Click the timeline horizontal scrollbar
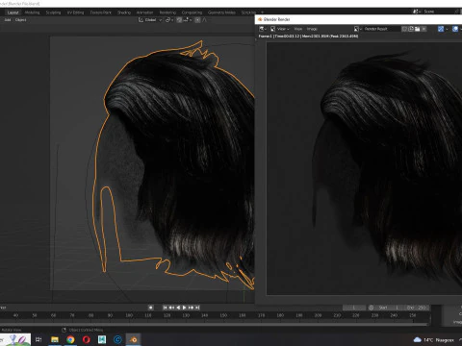 [x=215, y=324]
